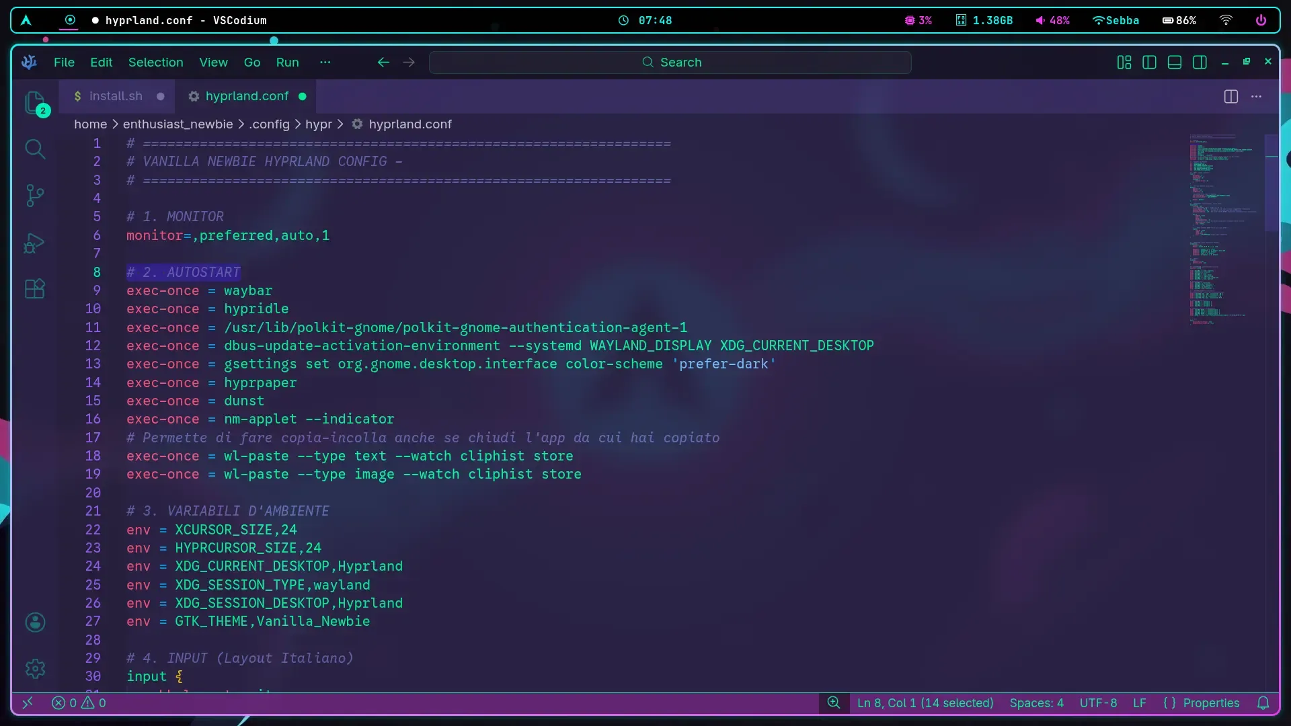Open the Search view in activity bar
Viewport: 1291px width, 726px height.
[35, 149]
